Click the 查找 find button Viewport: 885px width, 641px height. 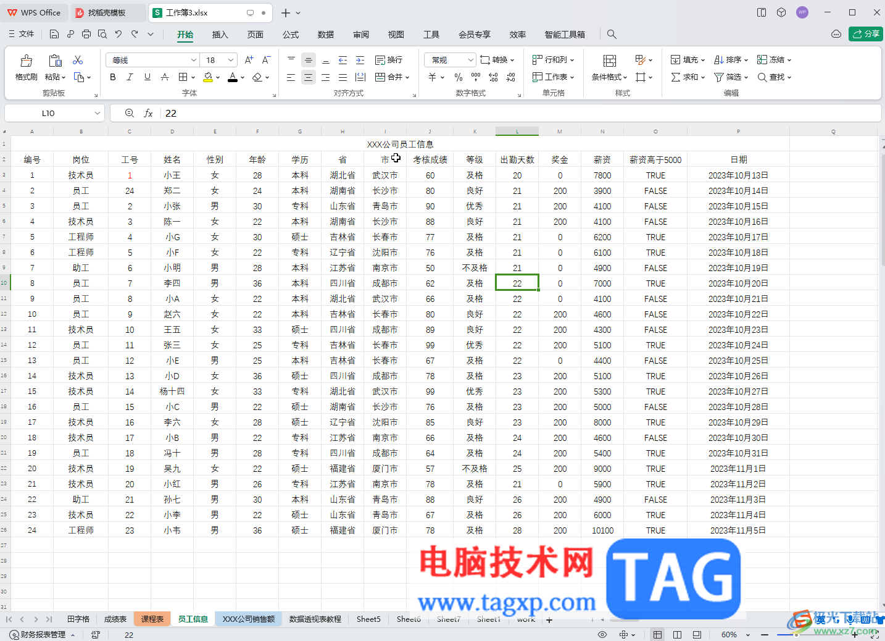tap(774, 77)
